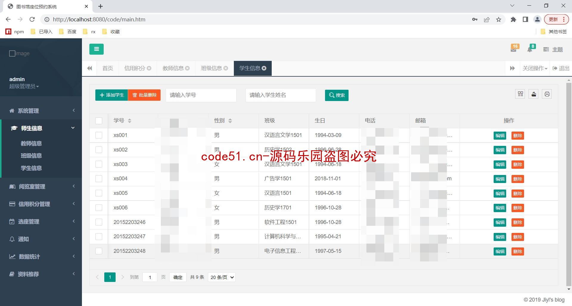Click the export table icon
Image resolution: width=572 pixels, height=306 pixels.
[534, 94]
